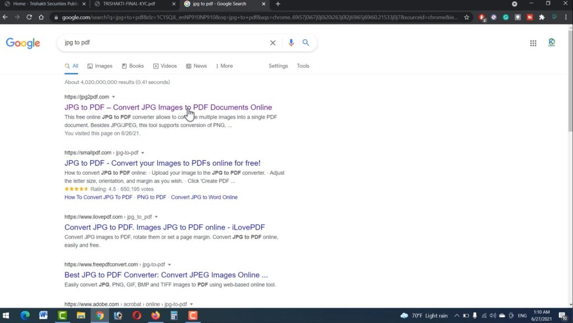The image size is (573, 323).
Task: Show hidden system tray icons
Action: 457,315
